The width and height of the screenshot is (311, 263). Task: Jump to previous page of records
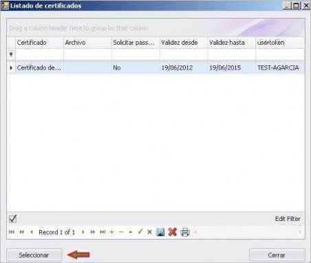(x=22, y=232)
